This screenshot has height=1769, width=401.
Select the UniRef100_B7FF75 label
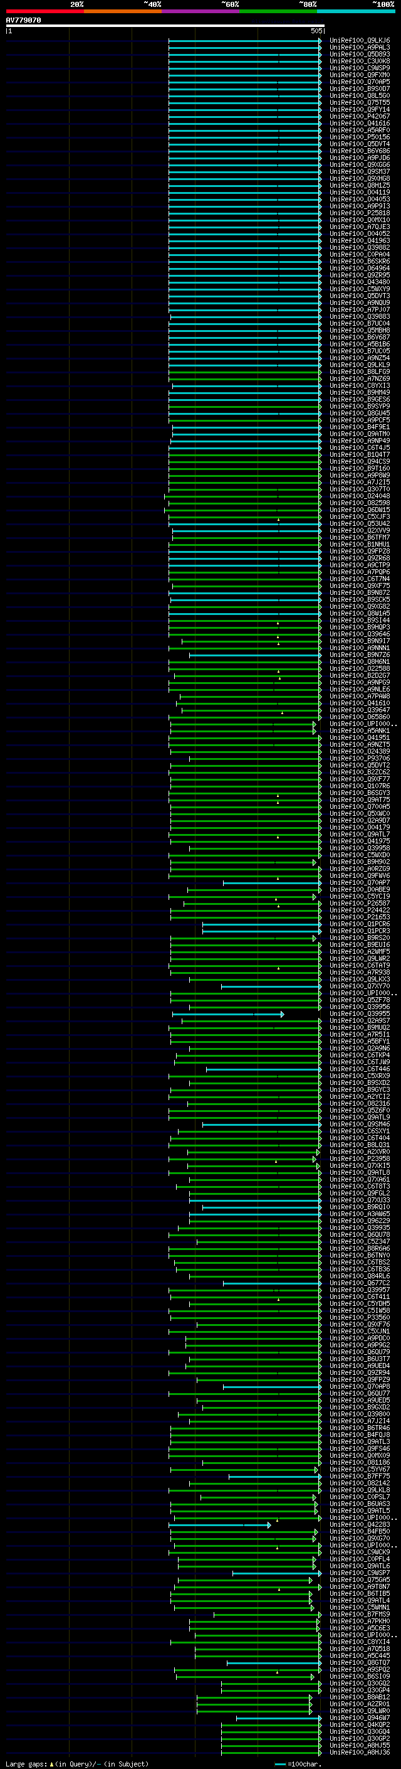click(359, 1477)
